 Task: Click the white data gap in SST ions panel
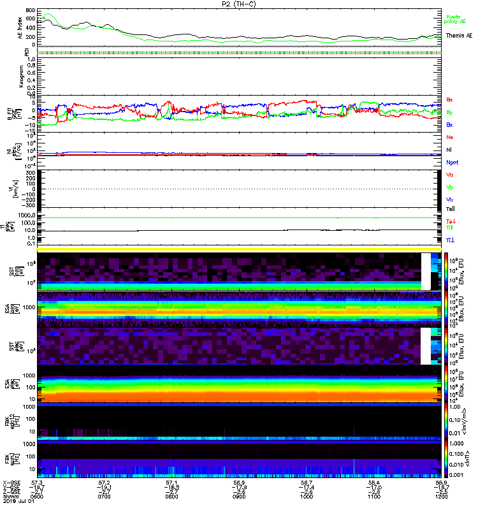pos(426,272)
